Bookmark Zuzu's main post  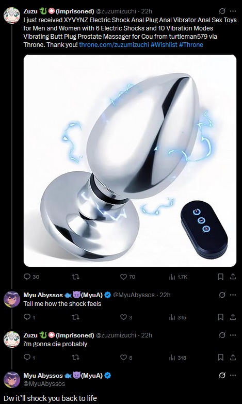tap(221, 277)
